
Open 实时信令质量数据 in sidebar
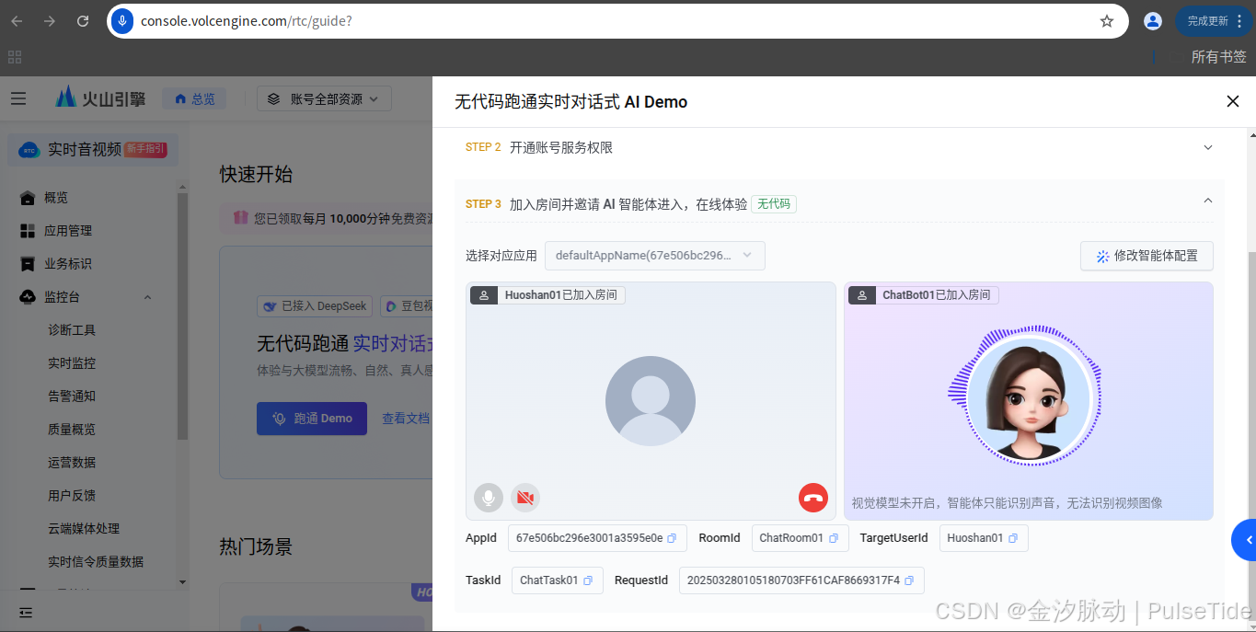pos(96,562)
